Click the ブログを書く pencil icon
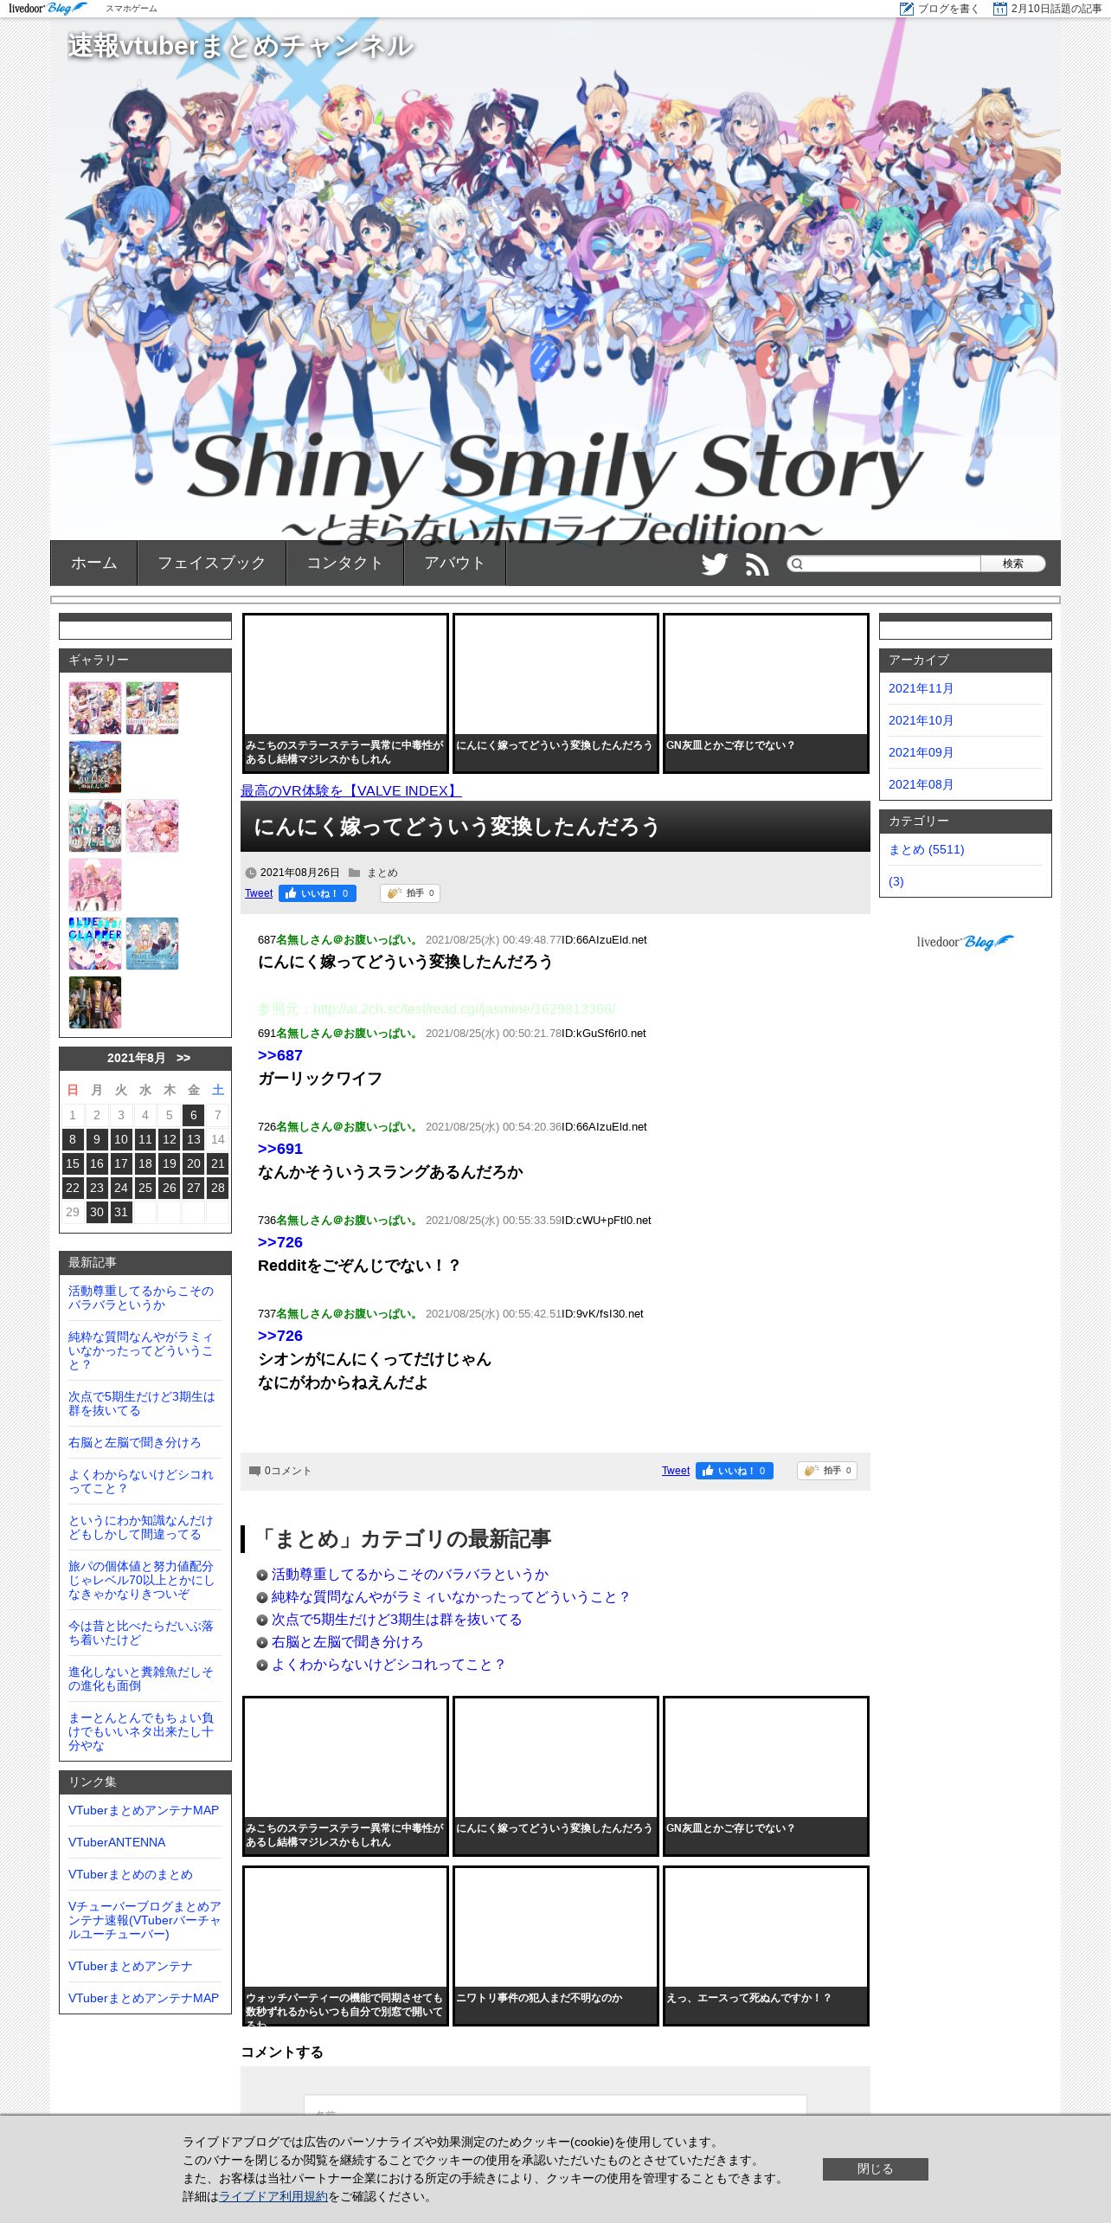Screen dimensions: 1111x2223 point(907,9)
